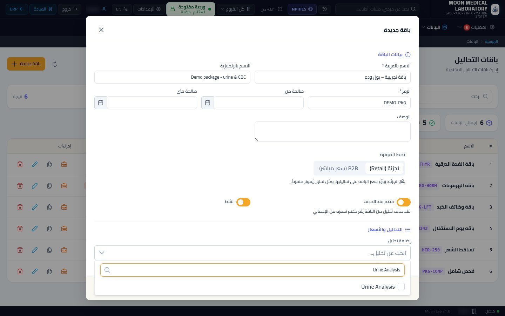Click the باقة جديدة button
The width and height of the screenshot is (505, 316).
click(x=26, y=64)
